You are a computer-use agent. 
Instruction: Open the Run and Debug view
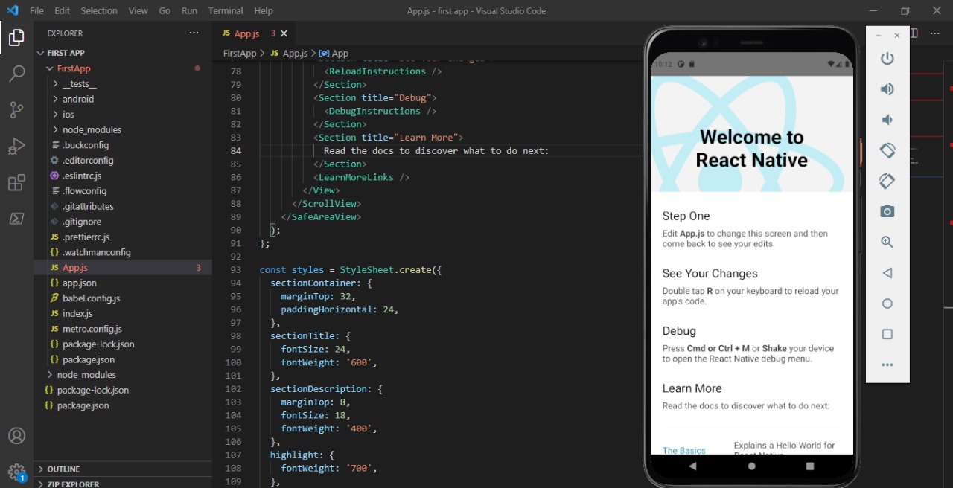coord(16,147)
